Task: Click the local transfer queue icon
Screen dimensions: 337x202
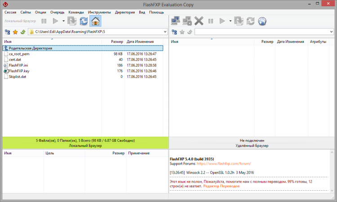Action: 72,21
